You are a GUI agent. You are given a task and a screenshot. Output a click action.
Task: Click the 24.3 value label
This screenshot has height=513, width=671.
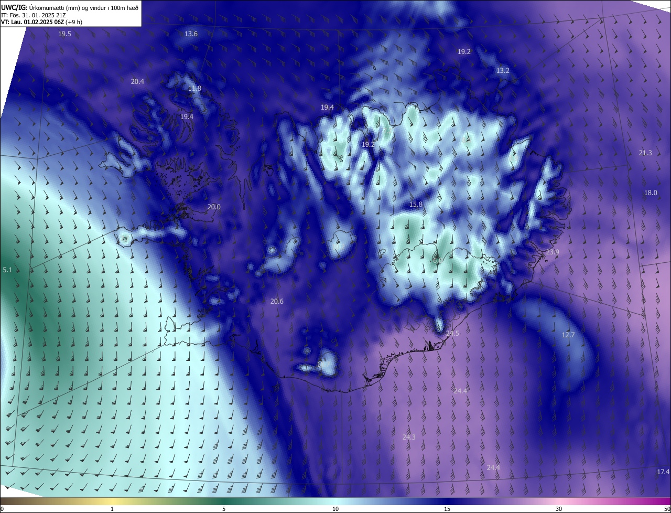point(409,437)
